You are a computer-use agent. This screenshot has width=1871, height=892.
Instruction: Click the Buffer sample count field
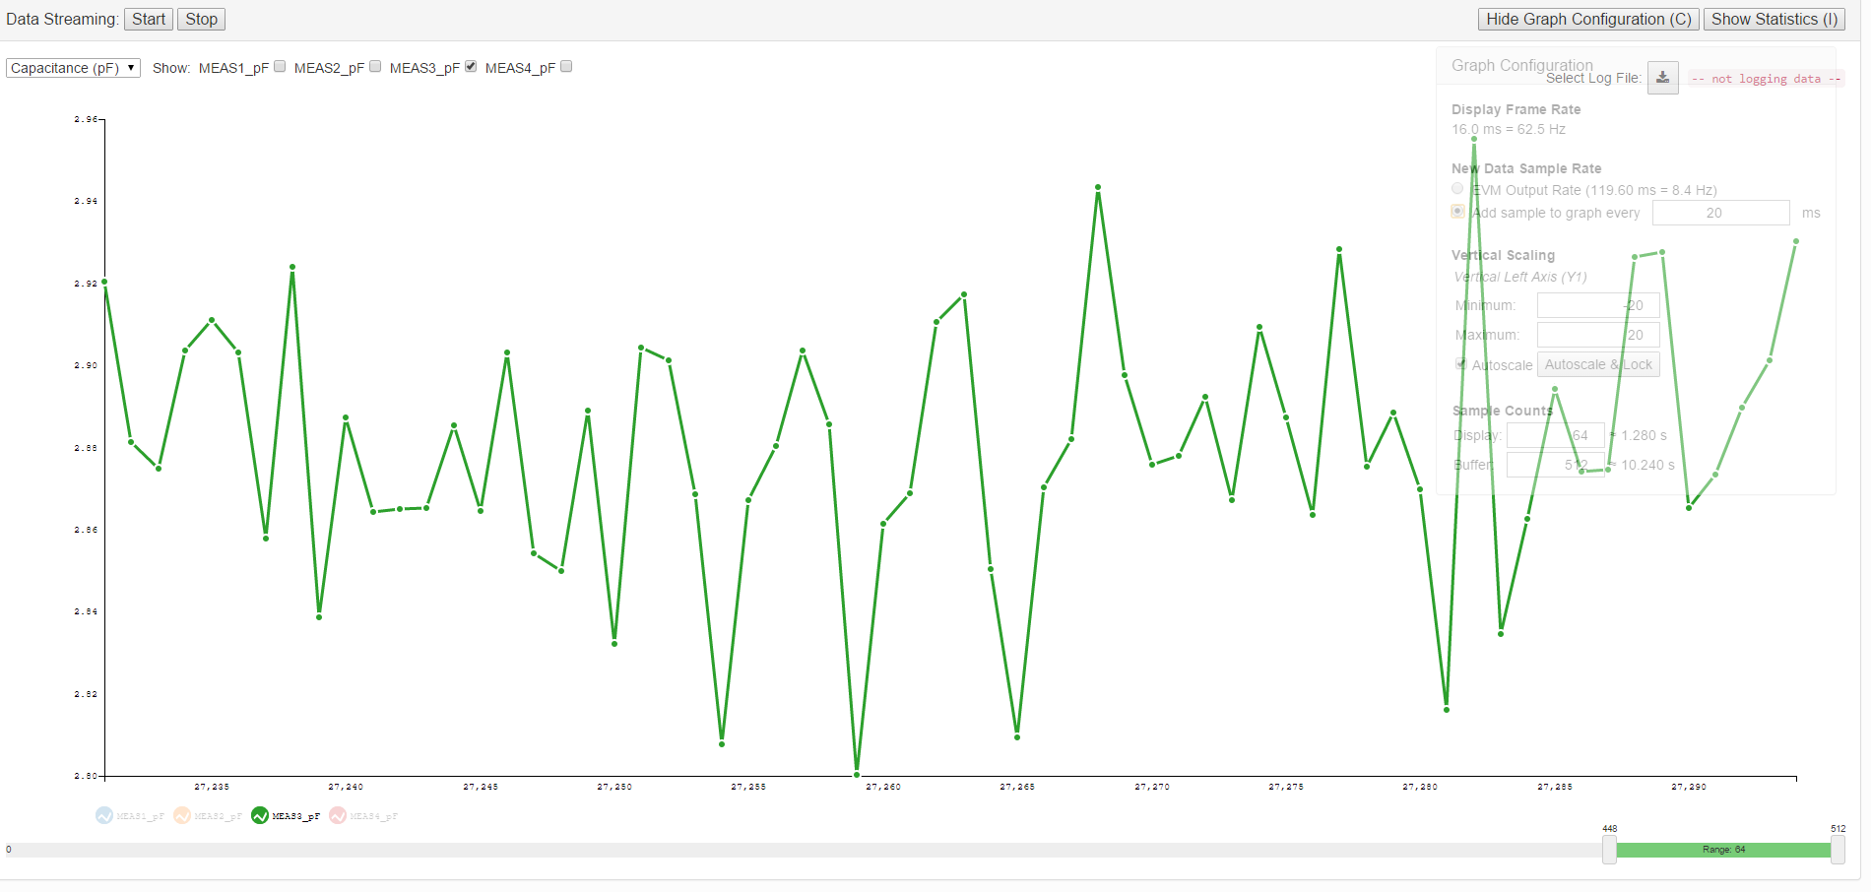tap(1555, 465)
